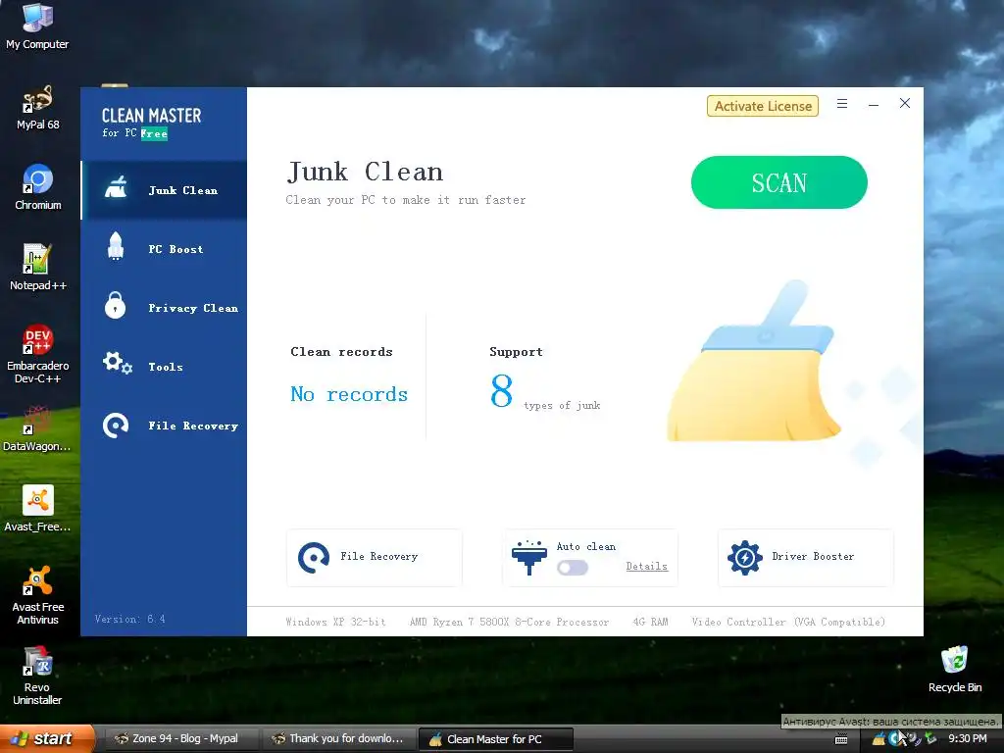Click the "Support" heading

516,352
